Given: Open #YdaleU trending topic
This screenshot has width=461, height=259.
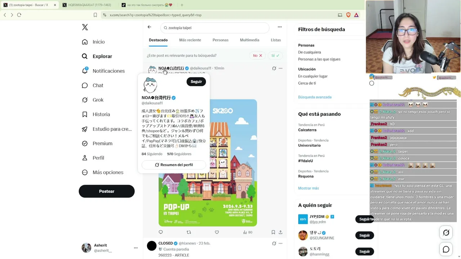Looking at the screenshot, I should coord(305,161).
